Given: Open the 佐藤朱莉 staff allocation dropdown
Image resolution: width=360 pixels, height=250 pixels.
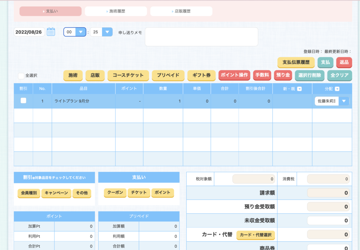Looking at the screenshot, I should 343,101.
